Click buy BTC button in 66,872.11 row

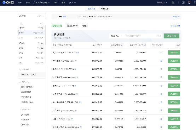(x=174, y=61)
